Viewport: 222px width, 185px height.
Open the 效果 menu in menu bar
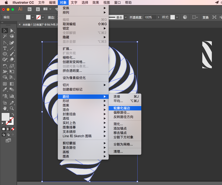pyautogui.click(x=96, y=3)
